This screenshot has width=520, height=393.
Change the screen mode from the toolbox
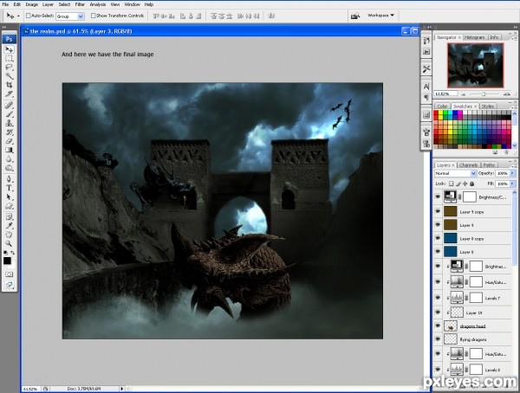pyautogui.click(x=9, y=285)
